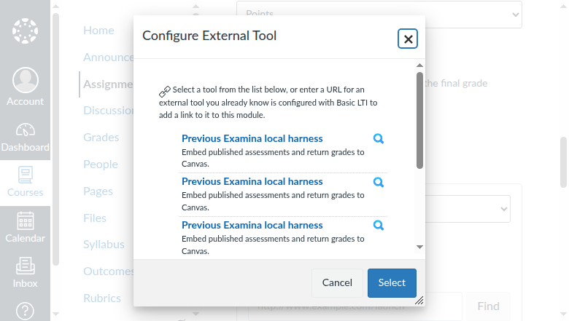Open Assignments in course navigation
This screenshot has width=569, height=321.
point(108,84)
